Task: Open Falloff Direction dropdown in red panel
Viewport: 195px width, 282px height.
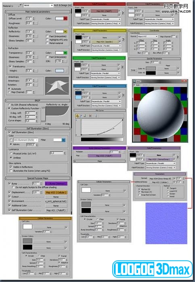Action: [x=106, y=23]
